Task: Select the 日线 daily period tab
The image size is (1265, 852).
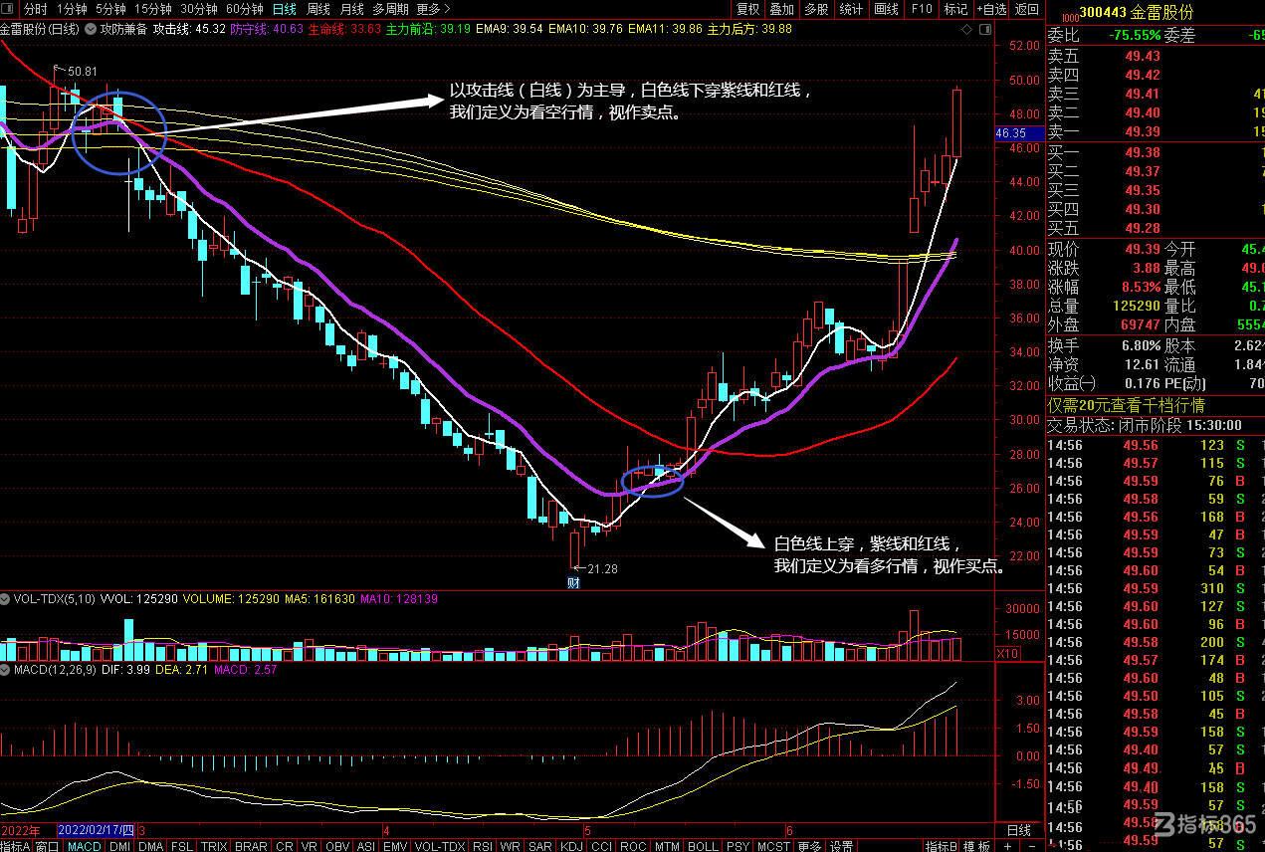Action: (285, 8)
